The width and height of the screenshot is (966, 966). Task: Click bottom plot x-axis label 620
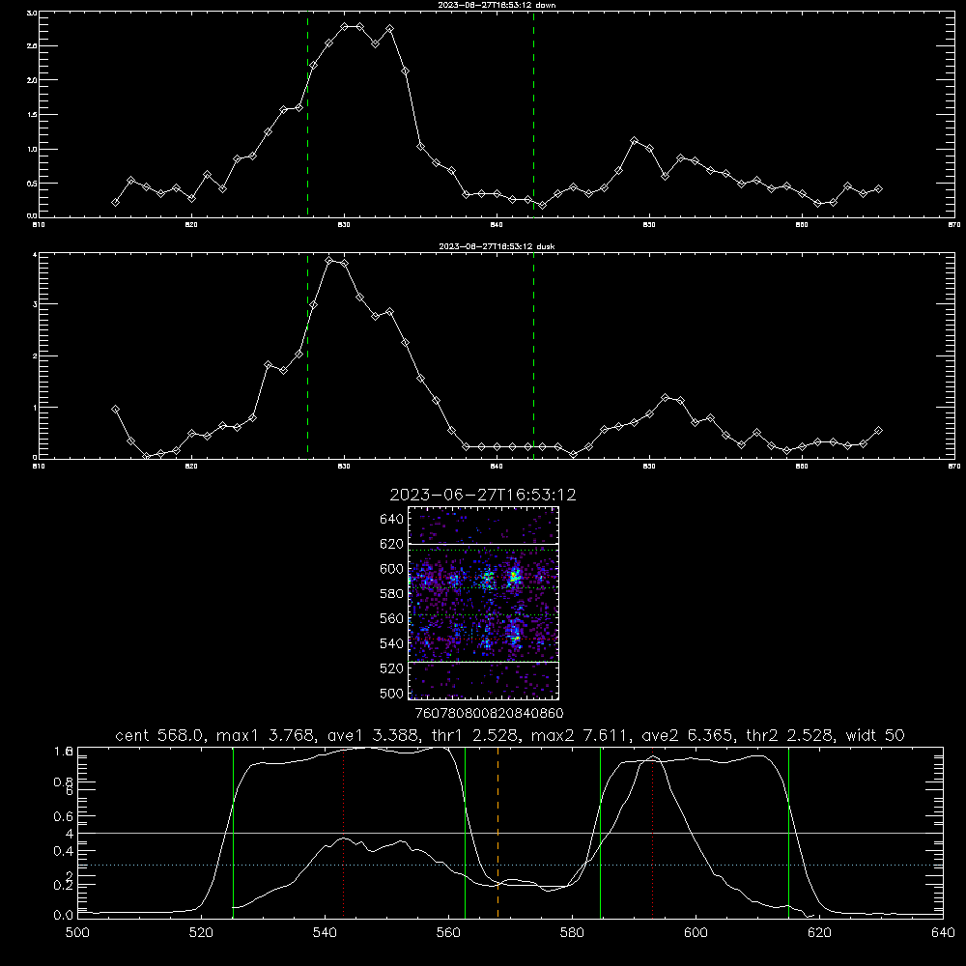point(820,933)
